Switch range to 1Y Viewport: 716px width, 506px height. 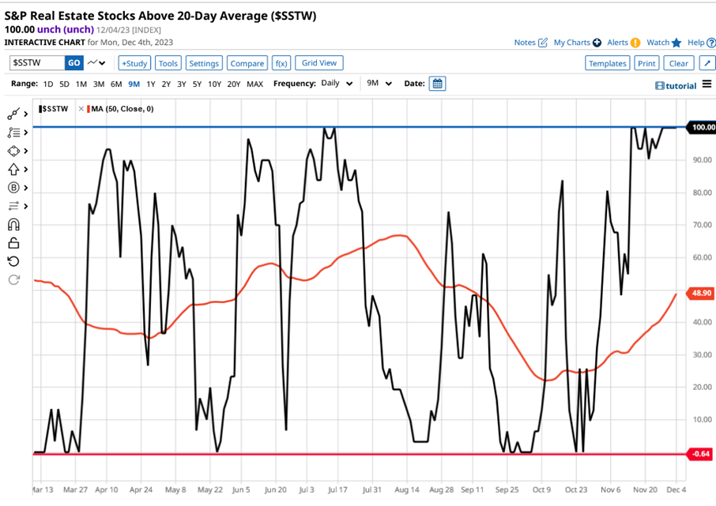(x=151, y=83)
